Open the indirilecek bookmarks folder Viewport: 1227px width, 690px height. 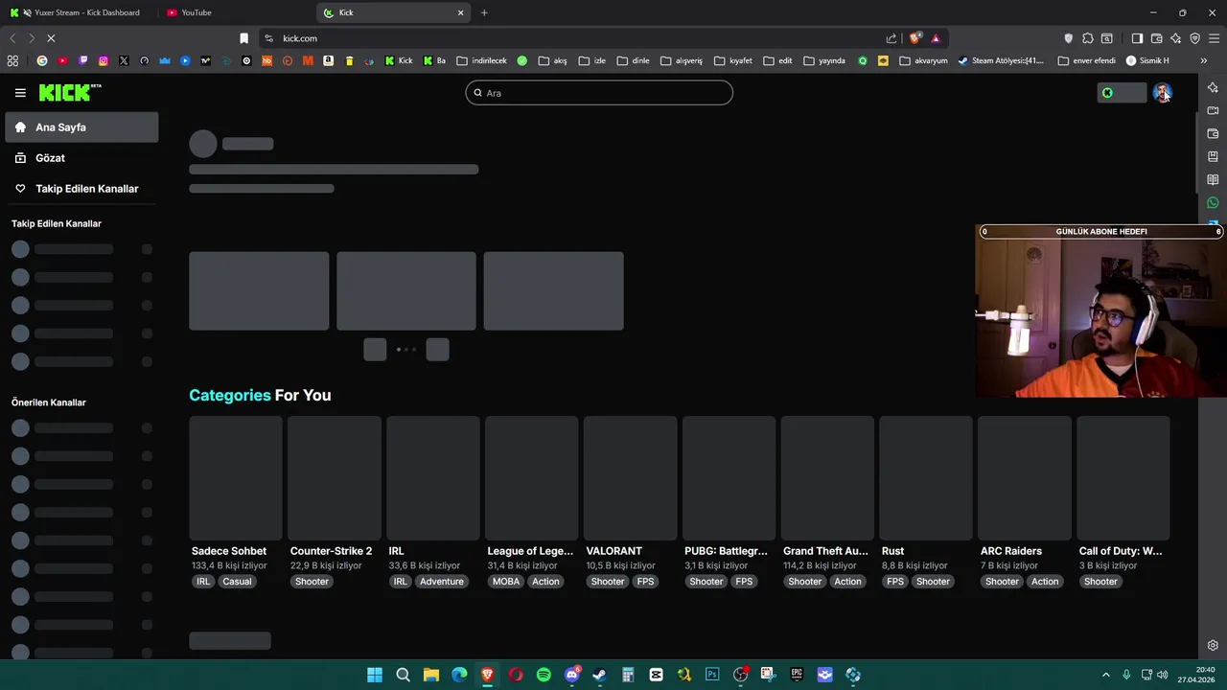[x=482, y=60]
